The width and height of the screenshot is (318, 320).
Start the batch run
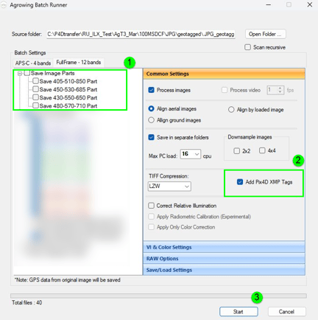pyautogui.click(x=239, y=312)
